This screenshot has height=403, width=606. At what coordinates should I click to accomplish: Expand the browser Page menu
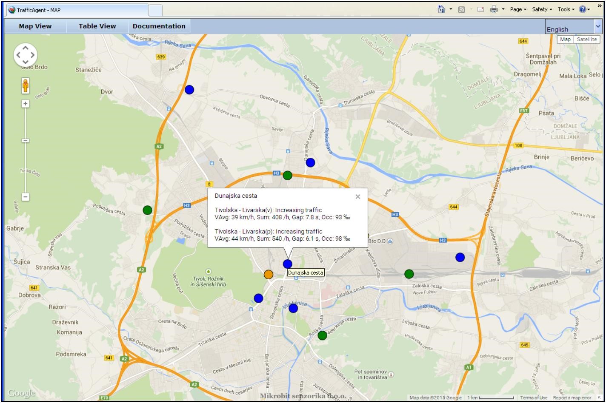click(x=518, y=9)
